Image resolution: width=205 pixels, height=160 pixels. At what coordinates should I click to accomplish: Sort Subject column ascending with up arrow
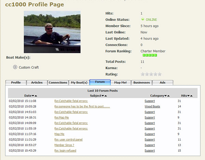(x=106, y=96)
